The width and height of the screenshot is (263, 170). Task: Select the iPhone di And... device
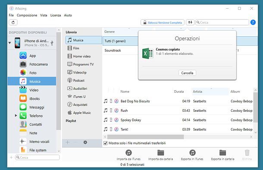[32, 43]
